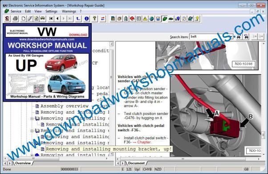Go to previous page with left arrow
This screenshot has height=174, width=268.
(57, 18)
